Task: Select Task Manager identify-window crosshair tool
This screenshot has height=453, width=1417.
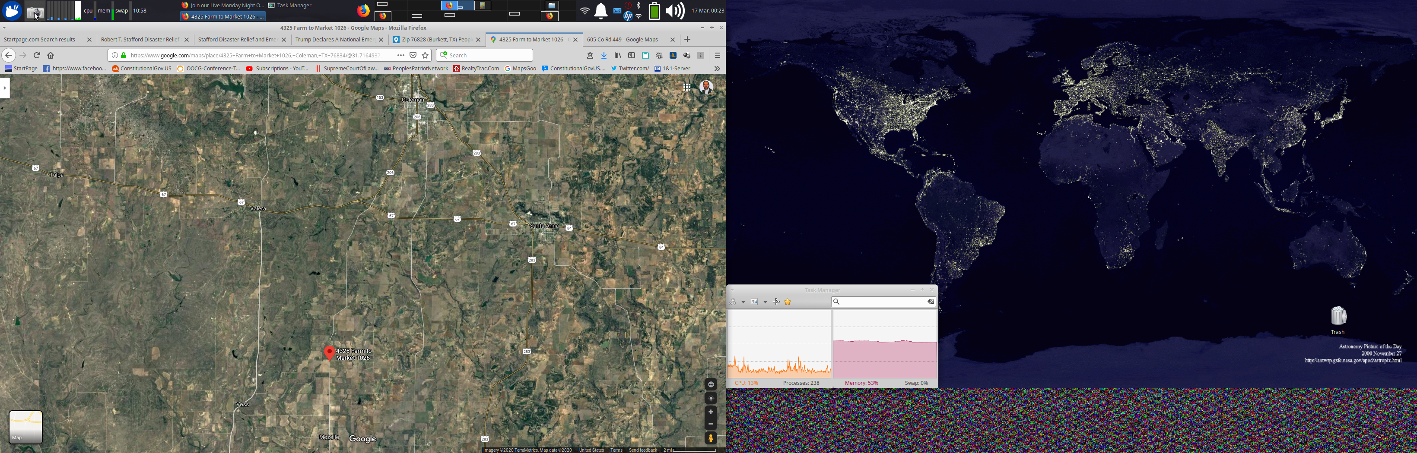Action: (x=776, y=302)
